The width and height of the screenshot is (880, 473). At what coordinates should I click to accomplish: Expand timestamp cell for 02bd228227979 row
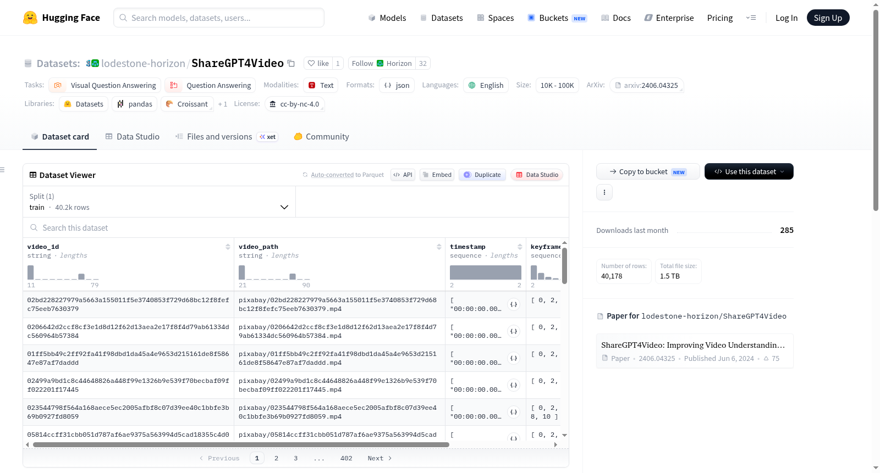(x=514, y=304)
